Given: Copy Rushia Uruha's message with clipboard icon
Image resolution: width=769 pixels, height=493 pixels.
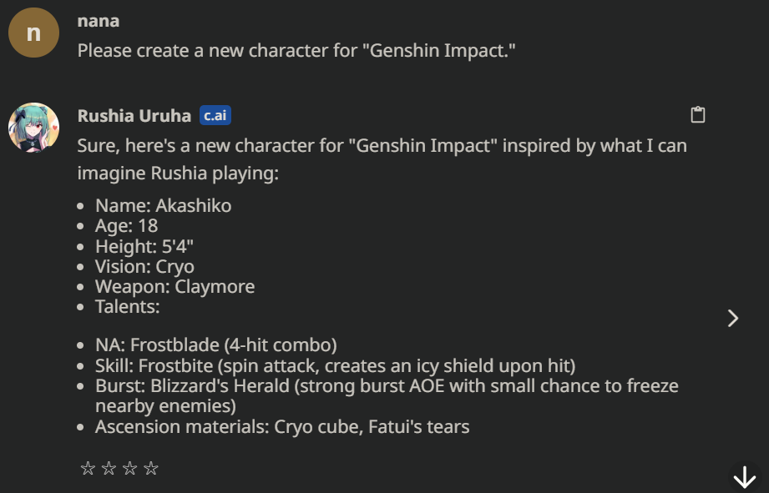Looking at the screenshot, I should pos(697,114).
